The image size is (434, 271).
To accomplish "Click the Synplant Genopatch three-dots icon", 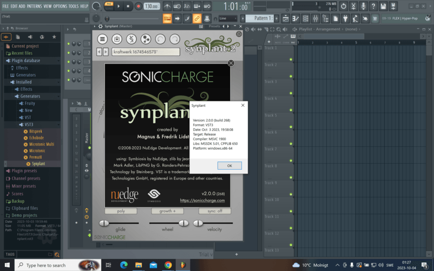I will 145,39.
